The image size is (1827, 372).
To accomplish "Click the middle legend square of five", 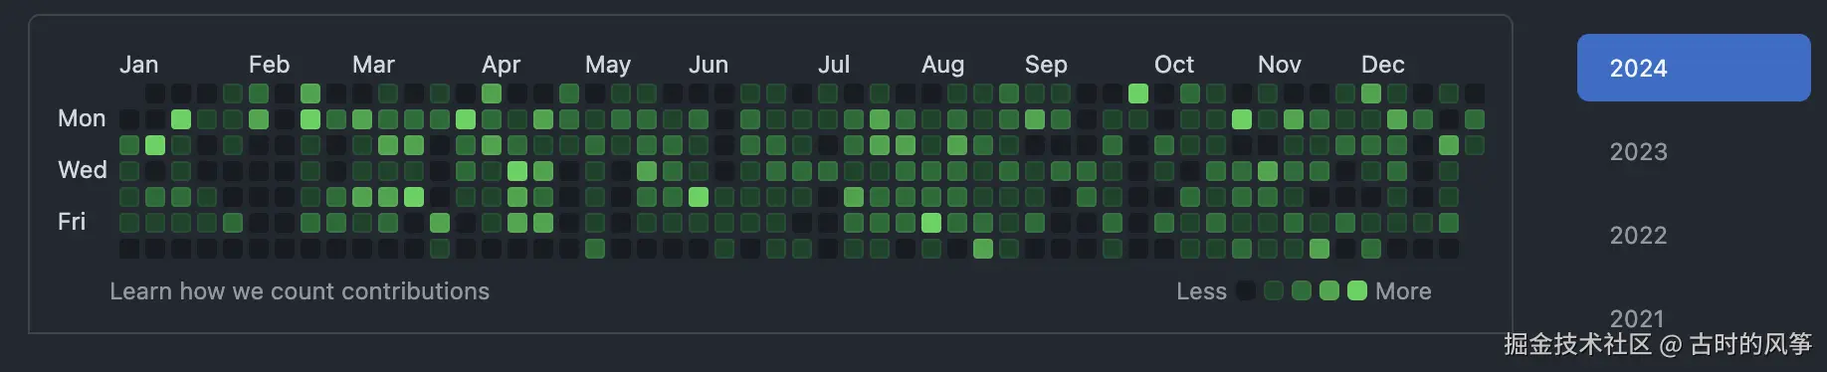I will pyautogui.click(x=1302, y=290).
